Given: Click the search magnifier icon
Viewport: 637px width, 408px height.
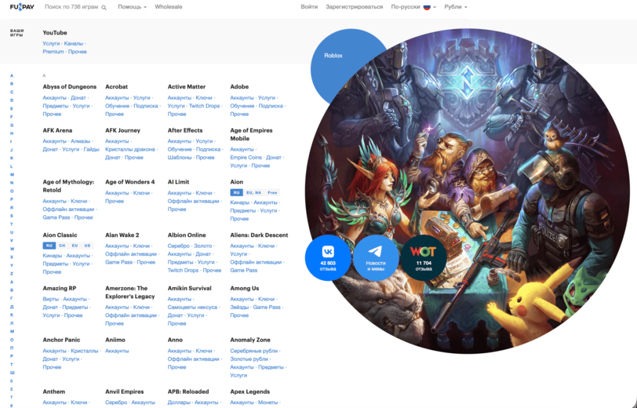Looking at the screenshot, I should pyautogui.click(x=104, y=7).
